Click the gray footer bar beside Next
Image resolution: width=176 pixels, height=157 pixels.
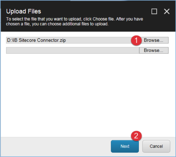(x=56, y=147)
